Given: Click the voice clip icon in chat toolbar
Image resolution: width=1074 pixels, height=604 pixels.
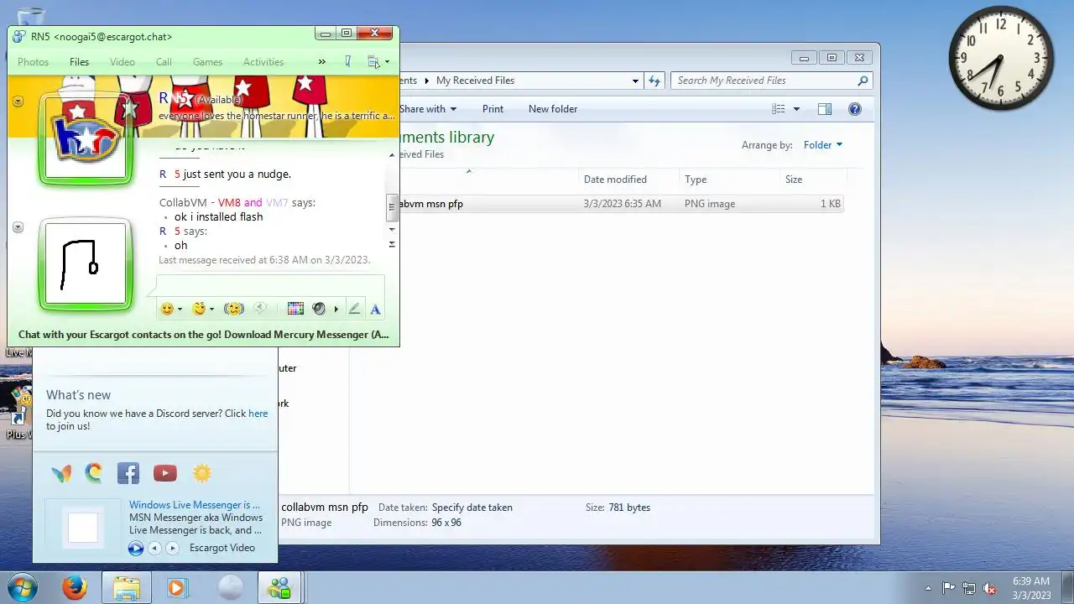Looking at the screenshot, I should pos(260,309).
